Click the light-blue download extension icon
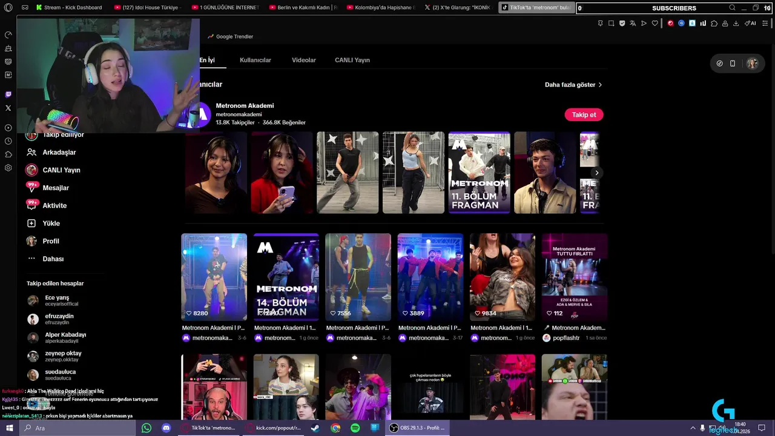 692,23
